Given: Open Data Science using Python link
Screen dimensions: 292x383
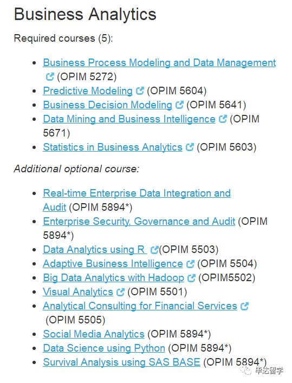Looking at the screenshot, I should (x=104, y=348).
